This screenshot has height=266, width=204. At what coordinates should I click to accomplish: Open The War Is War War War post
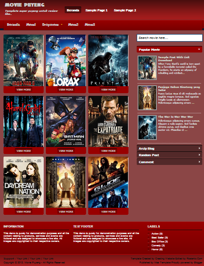[175, 117]
